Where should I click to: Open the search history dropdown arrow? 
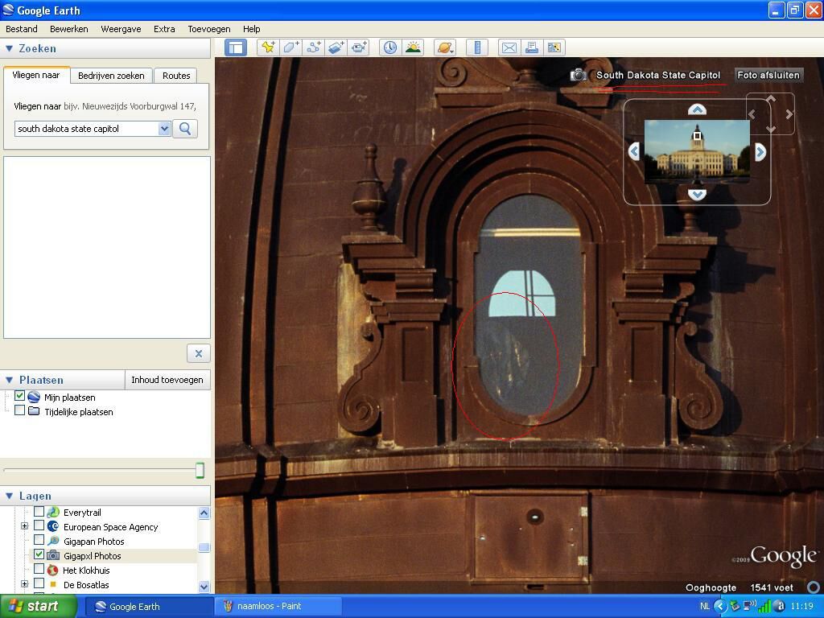pyautogui.click(x=164, y=129)
